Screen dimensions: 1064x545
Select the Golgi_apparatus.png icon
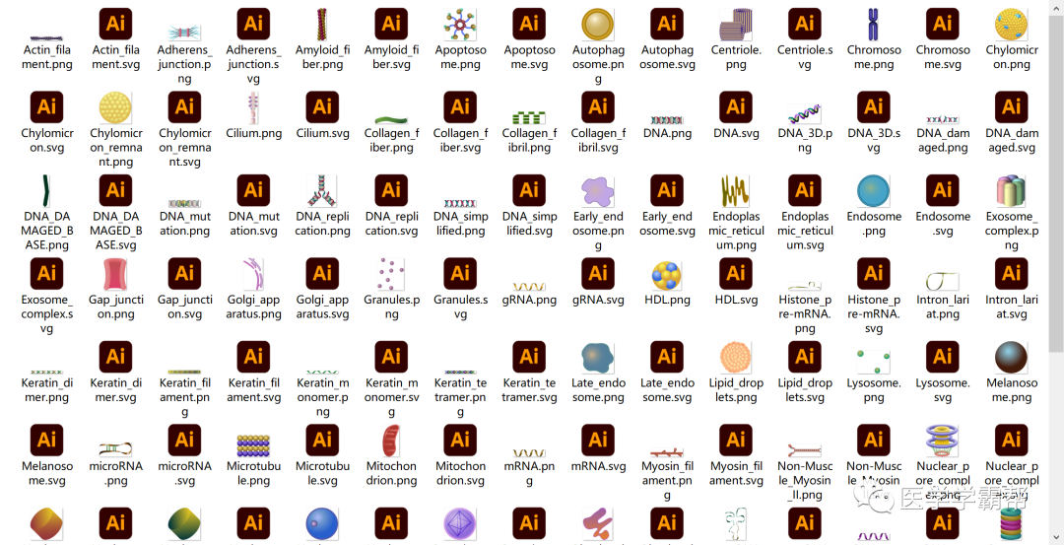254,274
